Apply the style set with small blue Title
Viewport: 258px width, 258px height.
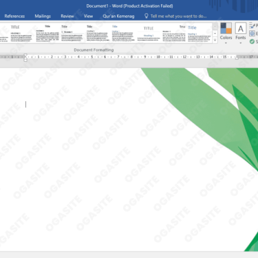[x=123, y=33]
